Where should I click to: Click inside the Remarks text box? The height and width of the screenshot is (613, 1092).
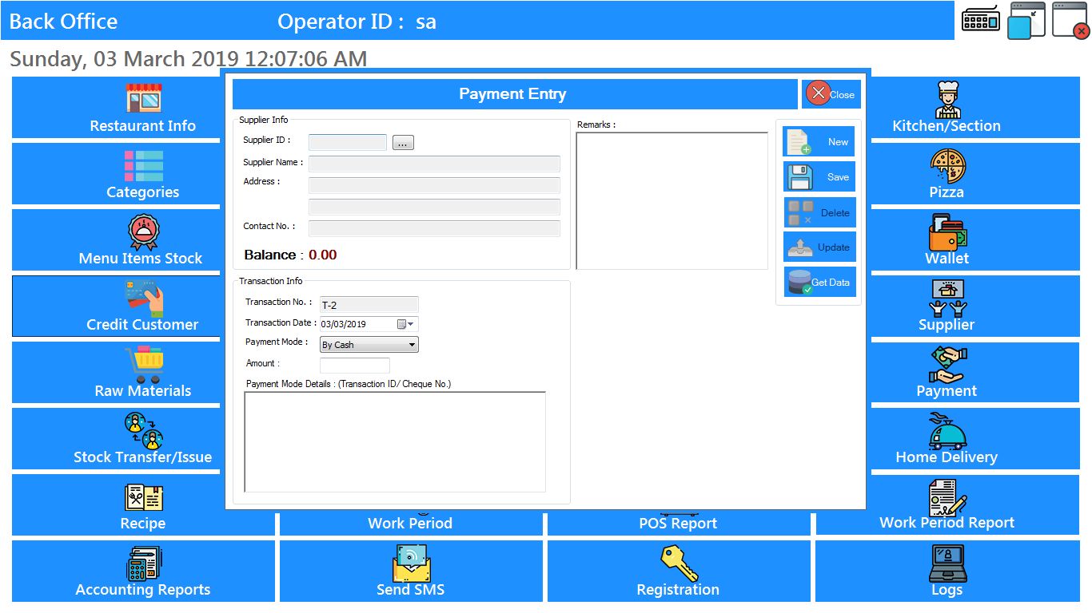click(672, 200)
